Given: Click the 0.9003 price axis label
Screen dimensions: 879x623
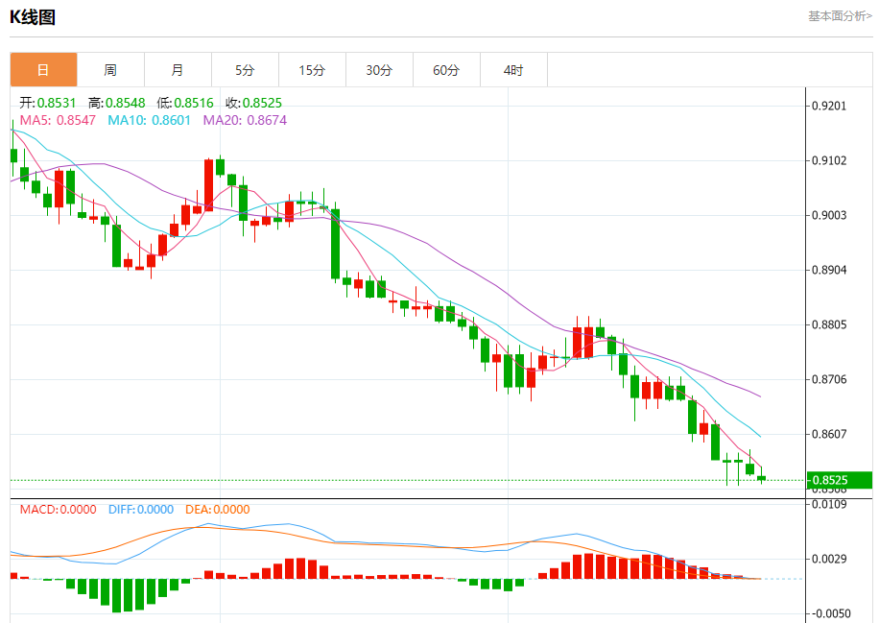Looking at the screenshot, I should (829, 215).
